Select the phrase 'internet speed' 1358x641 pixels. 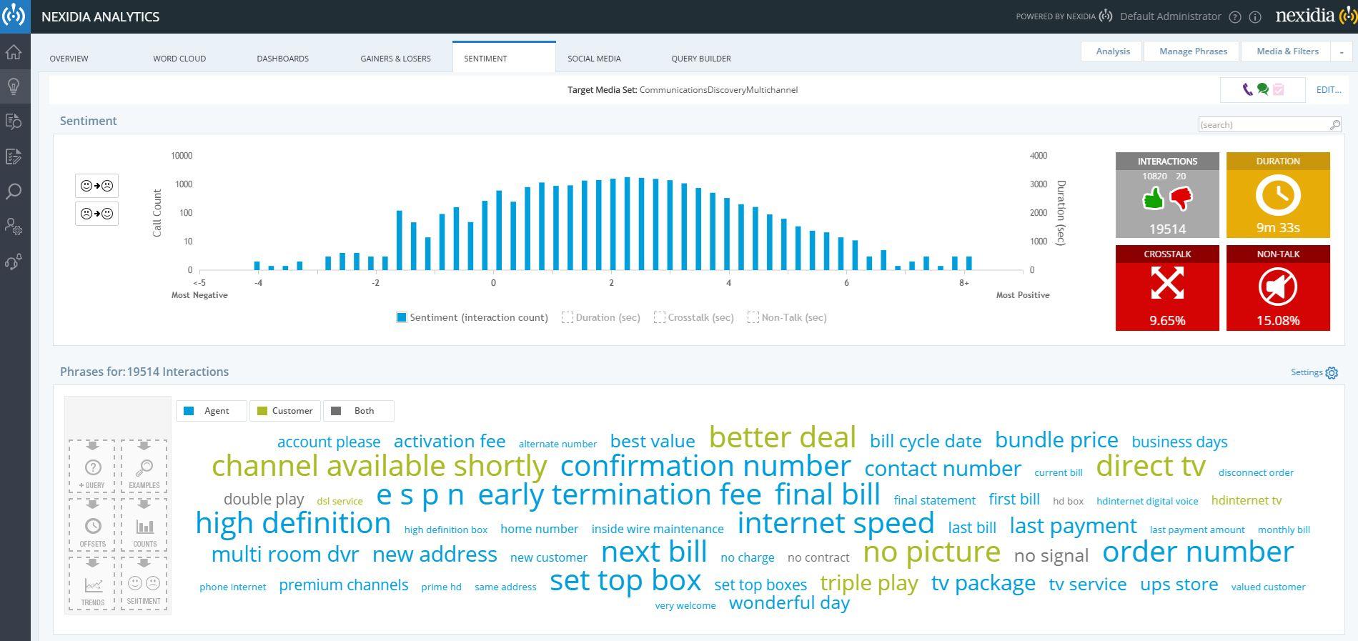836,523
